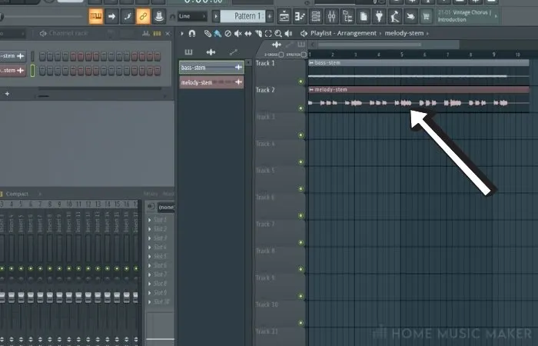The height and width of the screenshot is (346, 538).
Task: Toggle step sequencer view icon in Channel rack
Action: 157,33
